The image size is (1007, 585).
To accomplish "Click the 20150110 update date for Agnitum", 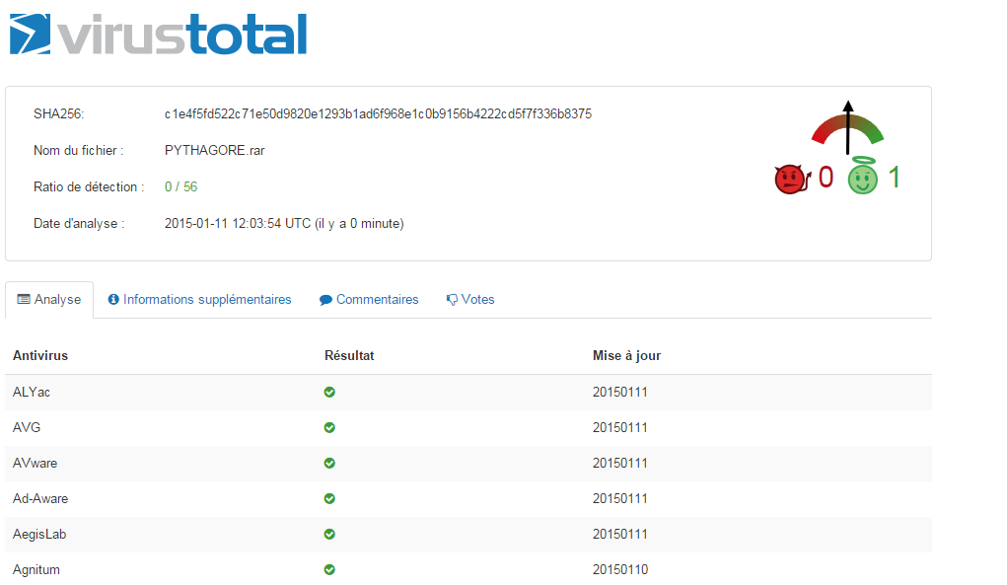I will [620, 569].
